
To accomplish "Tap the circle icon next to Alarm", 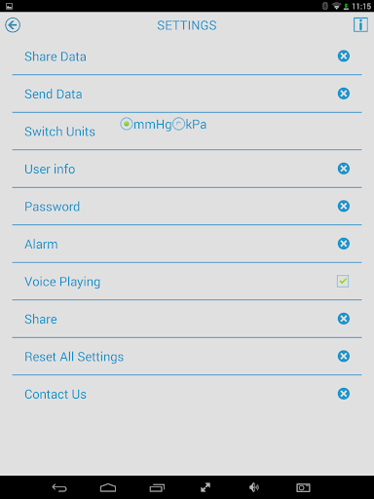I will [x=344, y=244].
